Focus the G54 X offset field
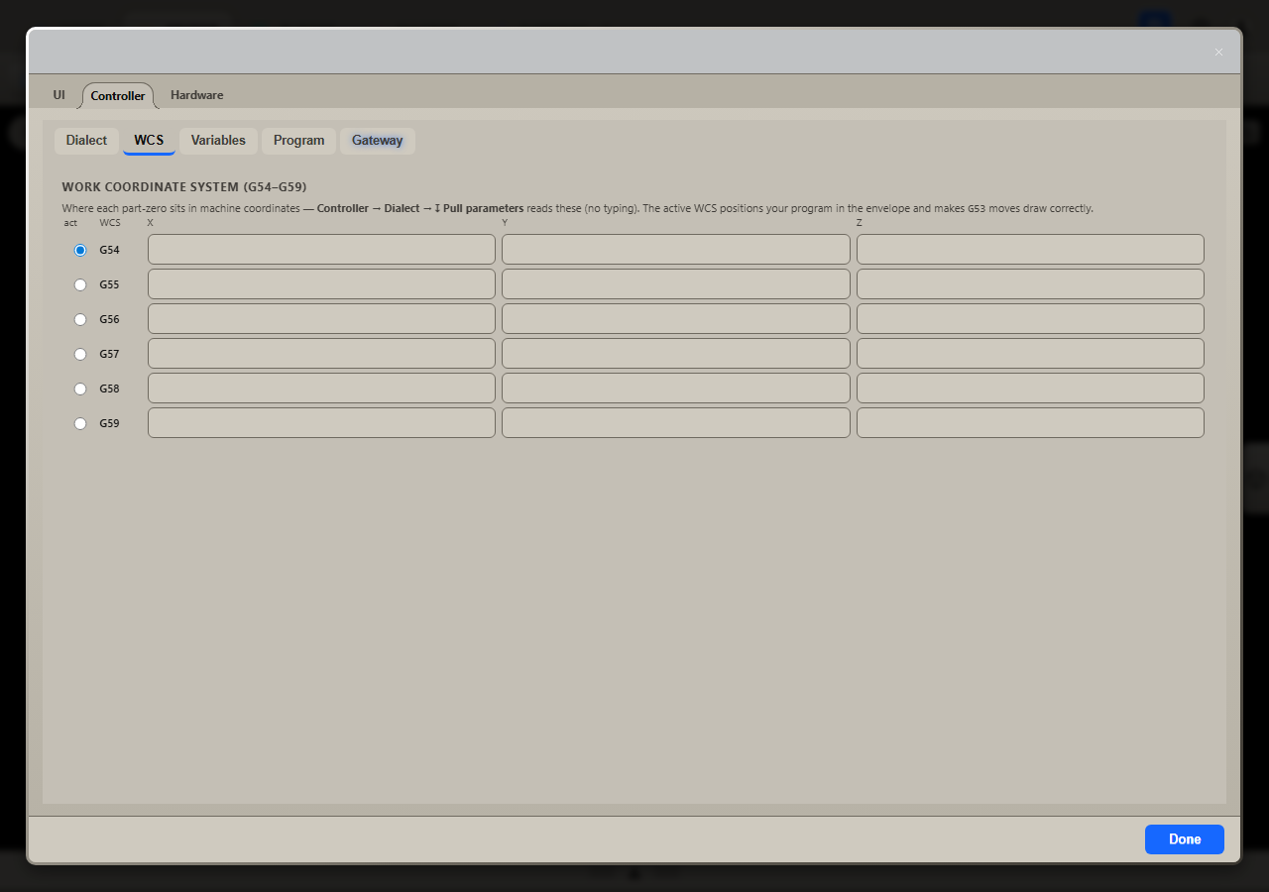1269x892 pixels. 321,250
